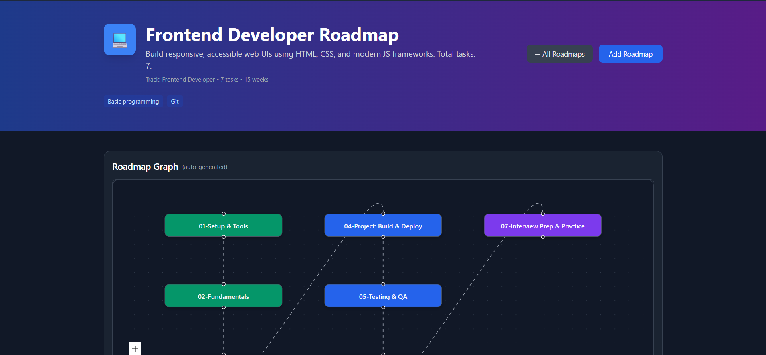The height and width of the screenshot is (355, 766).
Task: Open the 05-Testing & QA node
Action: click(x=383, y=296)
